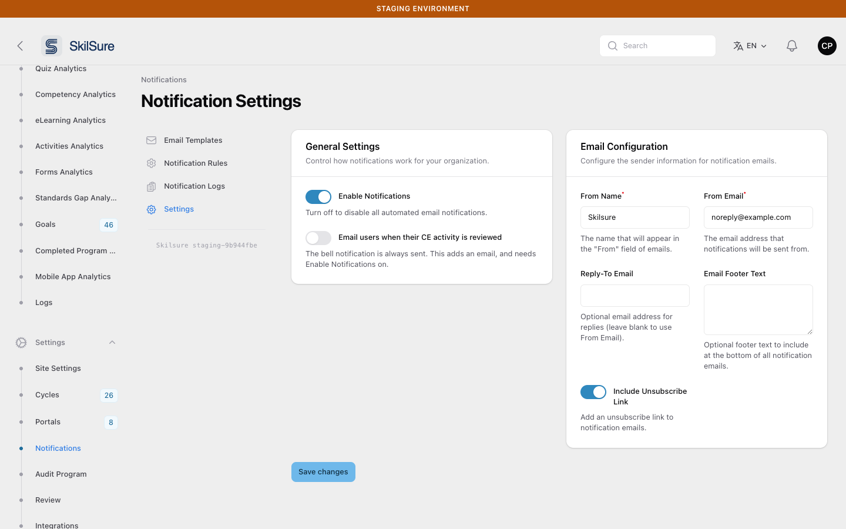Open Review in sidebar
This screenshot has width=846, height=529.
[48, 500]
